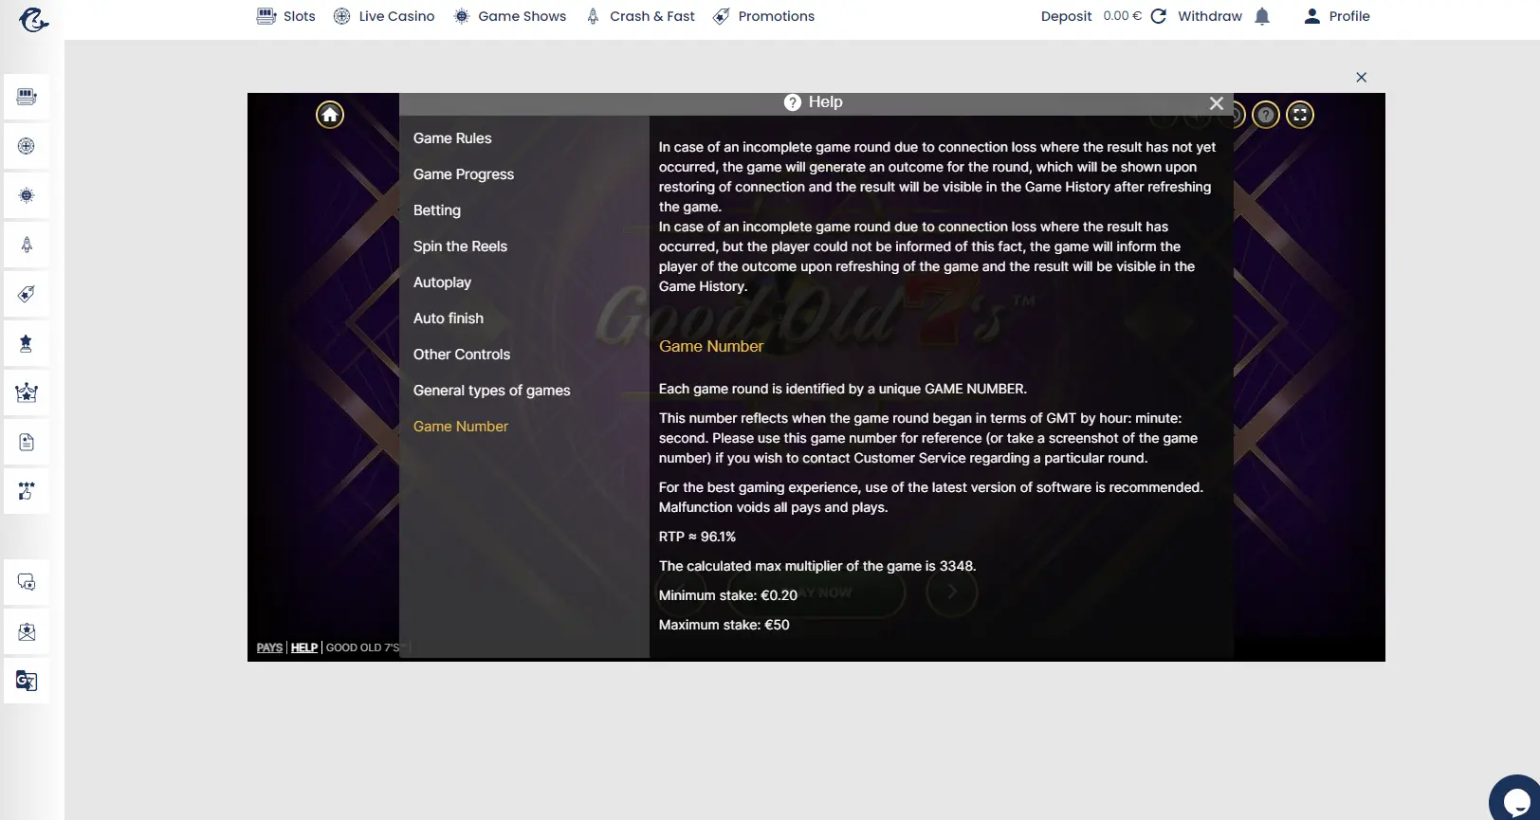
Task: Select Auto finish help section
Action: pos(449,319)
